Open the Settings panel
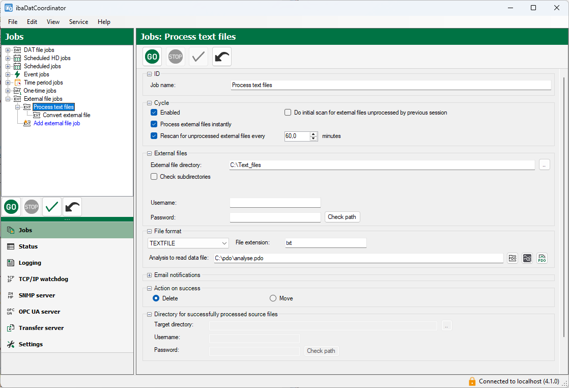The image size is (569, 388). [x=67, y=344]
